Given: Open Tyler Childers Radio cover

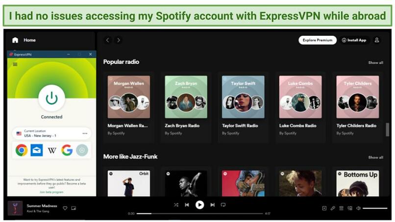Looking at the screenshot, I should click(357, 97).
